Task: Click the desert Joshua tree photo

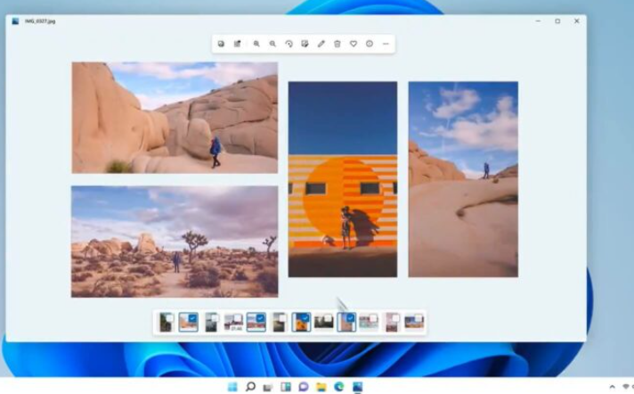Action: point(175,242)
